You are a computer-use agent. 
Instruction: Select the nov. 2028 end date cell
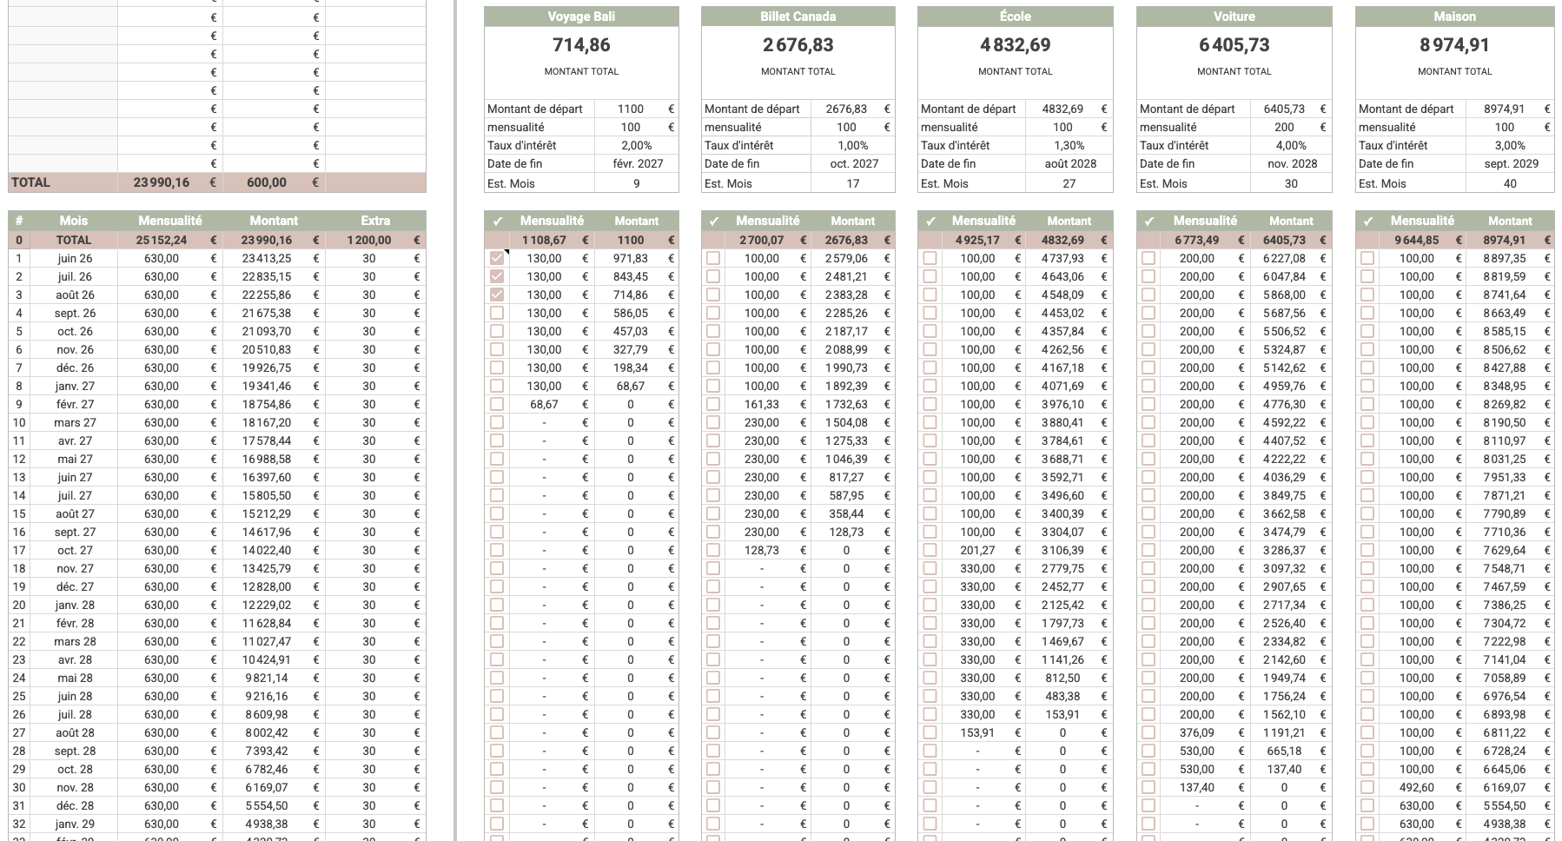click(x=1292, y=163)
